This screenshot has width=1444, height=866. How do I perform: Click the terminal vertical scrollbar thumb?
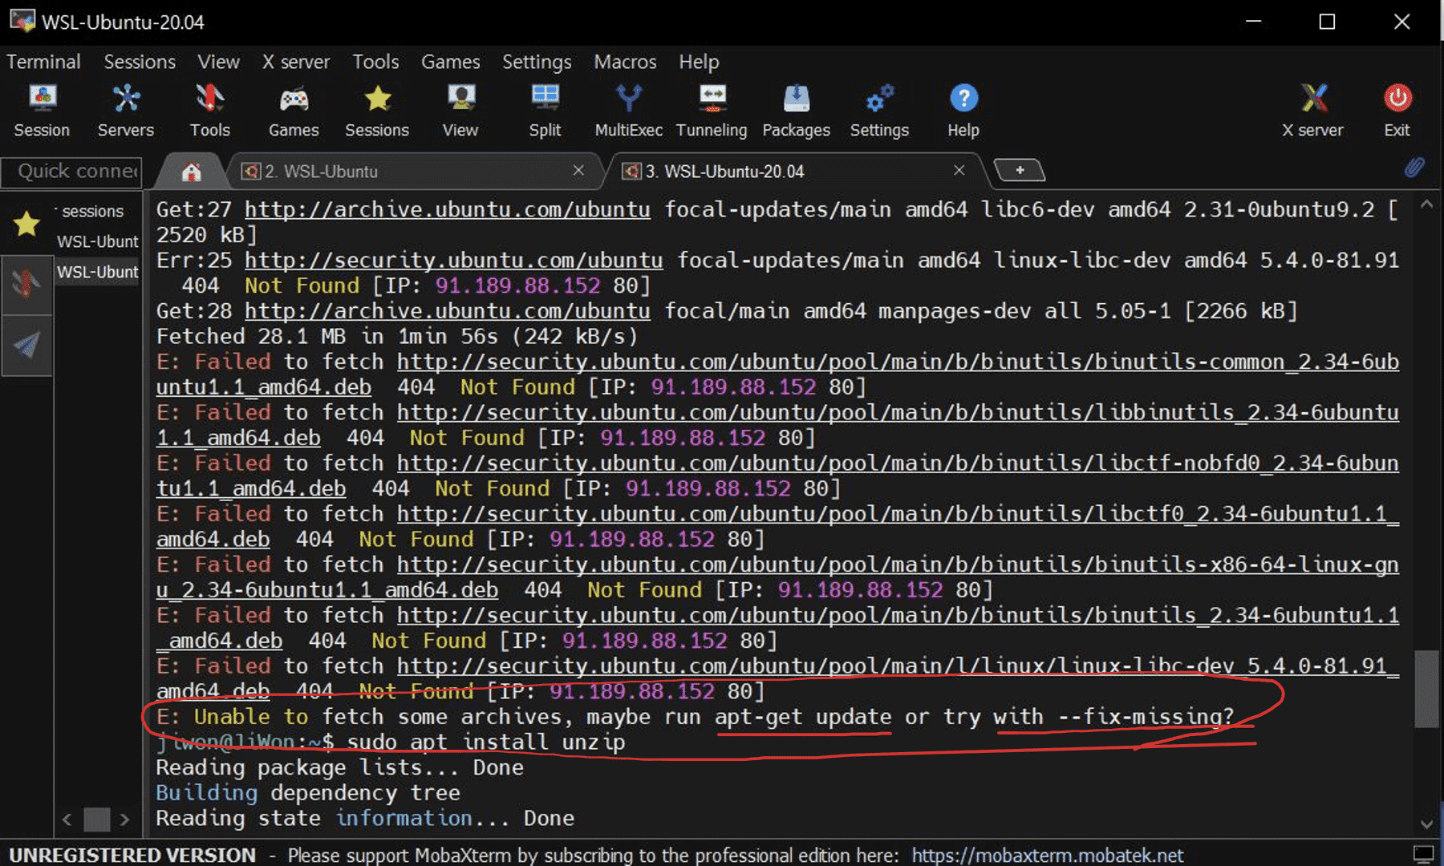click(x=1426, y=689)
